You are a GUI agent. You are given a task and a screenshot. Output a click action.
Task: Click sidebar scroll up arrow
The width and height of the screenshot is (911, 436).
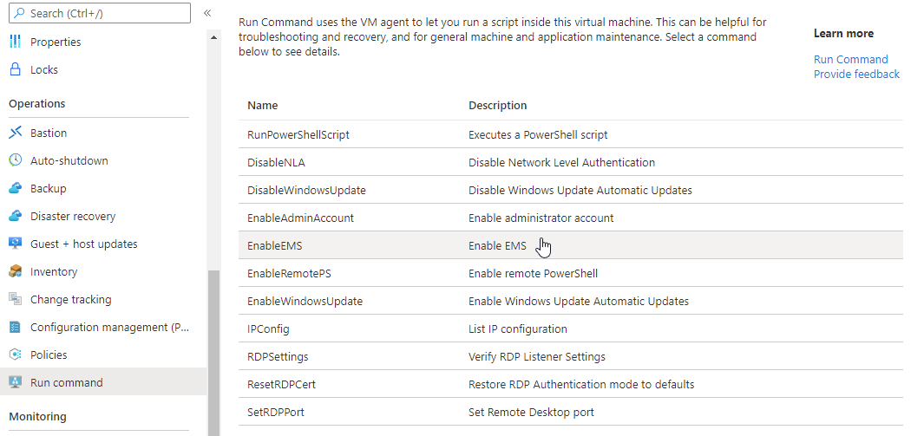(214, 38)
